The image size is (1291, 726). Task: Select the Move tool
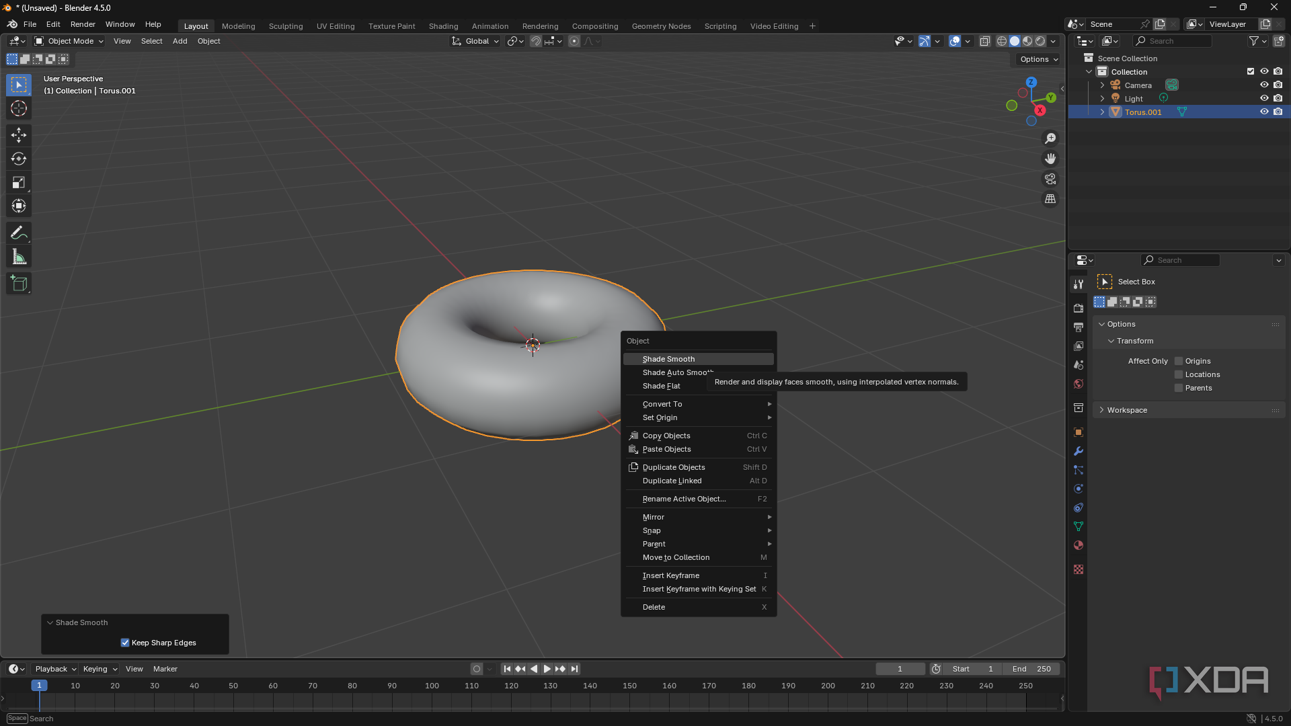tap(19, 135)
